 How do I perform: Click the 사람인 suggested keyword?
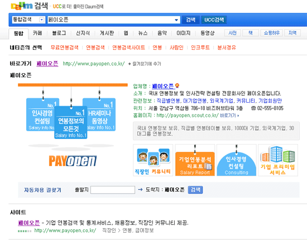[x=176, y=47]
